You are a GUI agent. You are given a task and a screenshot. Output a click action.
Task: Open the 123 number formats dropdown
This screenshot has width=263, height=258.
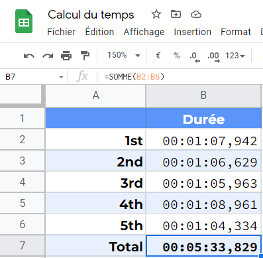pos(235,56)
